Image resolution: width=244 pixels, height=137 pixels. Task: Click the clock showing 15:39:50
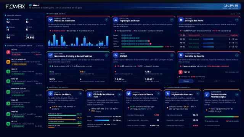(231, 6)
